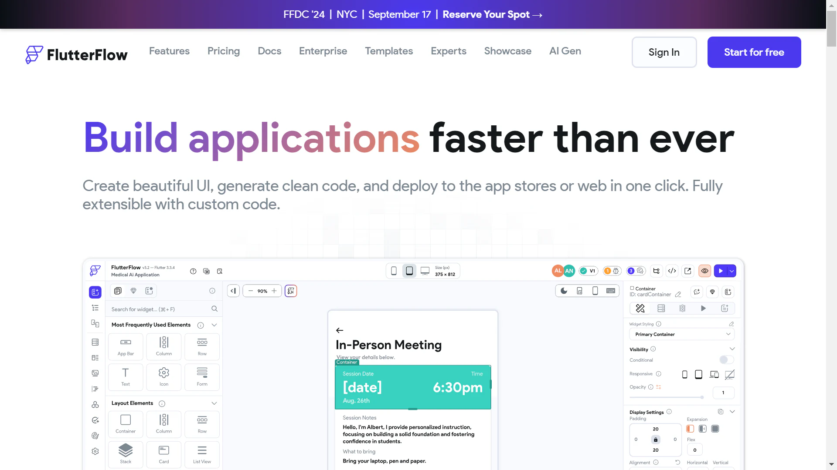Screen dimensions: 837x470
Task: Click the back arrow in the meeting screen
Action: [x=340, y=330]
